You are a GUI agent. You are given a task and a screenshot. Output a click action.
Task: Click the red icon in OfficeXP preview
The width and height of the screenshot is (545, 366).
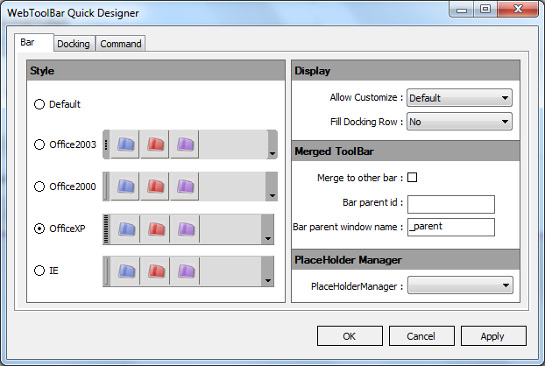pos(155,229)
